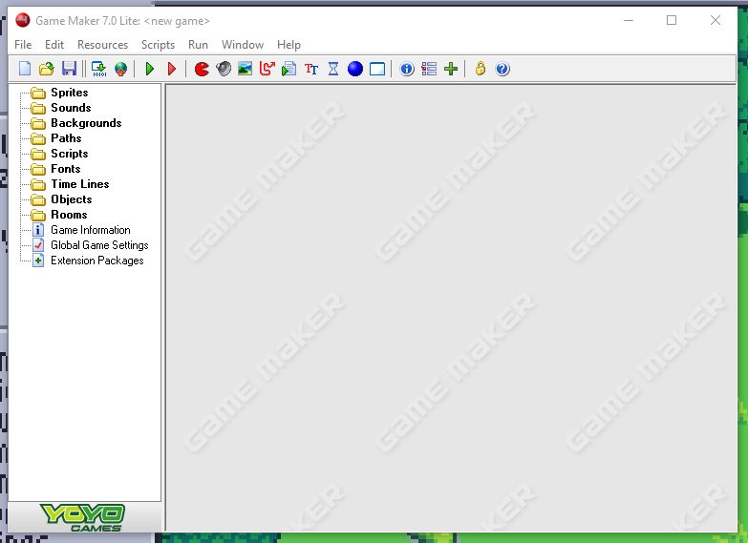Create a path icon
The width and height of the screenshot is (748, 543).
click(267, 69)
